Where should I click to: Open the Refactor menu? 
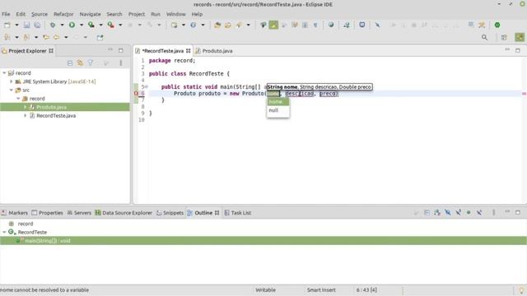coord(63,14)
